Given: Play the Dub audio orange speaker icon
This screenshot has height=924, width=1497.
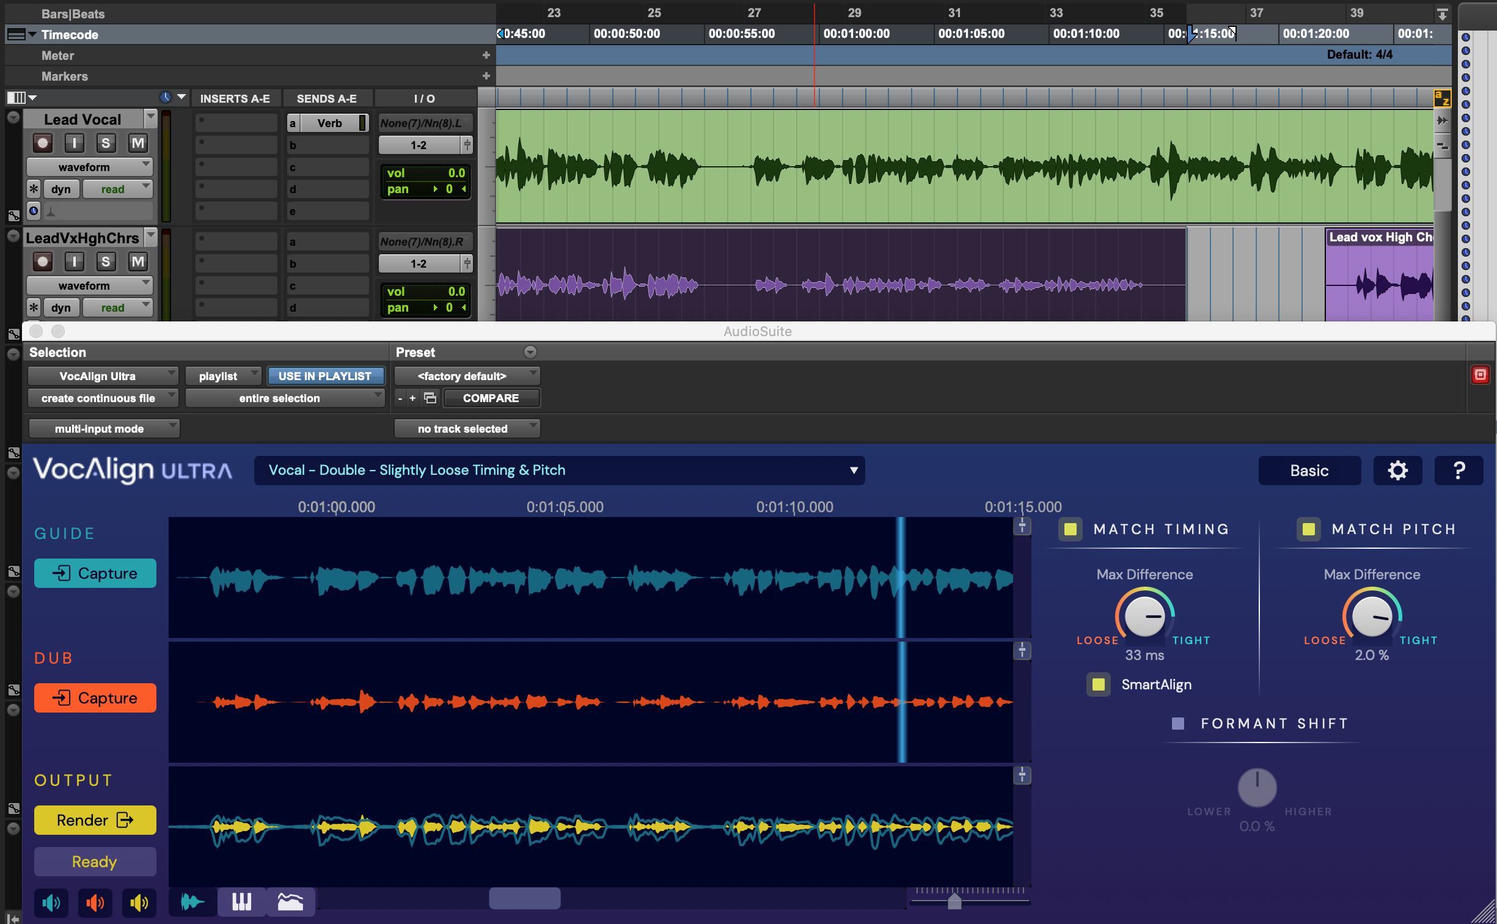Looking at the screenshot, I should pos(95,903).
